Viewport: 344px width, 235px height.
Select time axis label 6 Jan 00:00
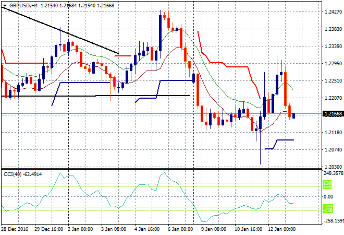[x=180, y=229]
